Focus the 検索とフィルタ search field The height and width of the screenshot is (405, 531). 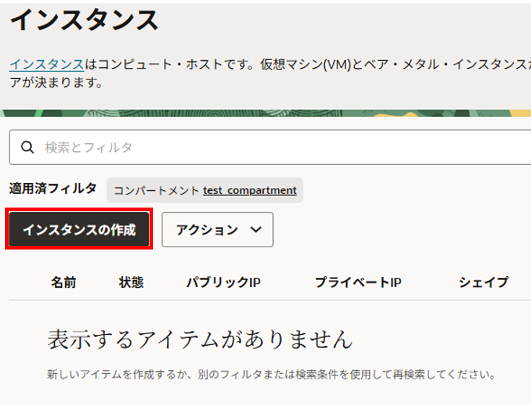[275, 148]
